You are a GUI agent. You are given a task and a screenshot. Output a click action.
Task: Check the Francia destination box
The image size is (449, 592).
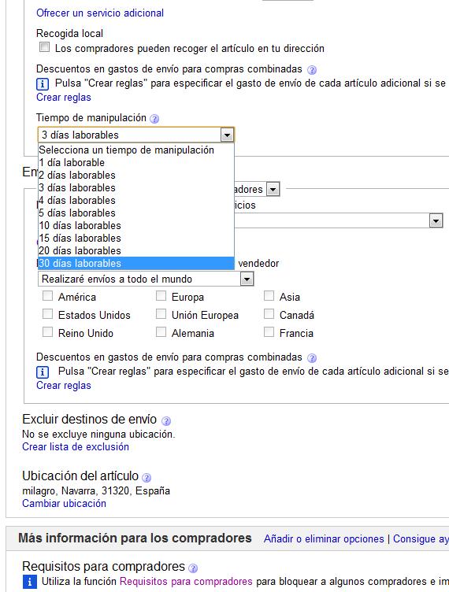(x=269, y=332)
